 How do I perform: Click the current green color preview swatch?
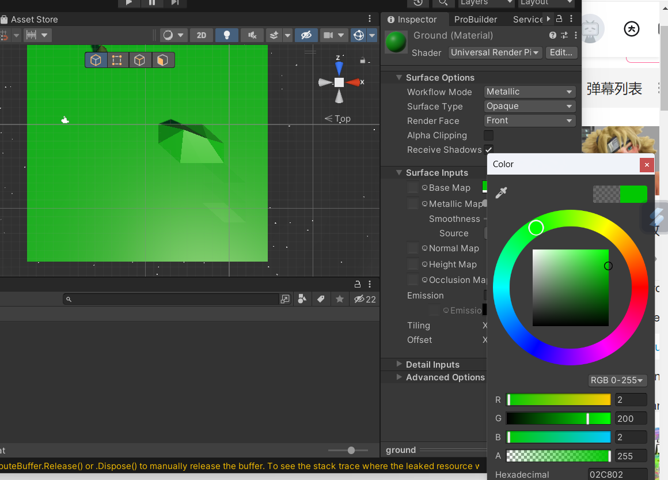[x=633, y=194]
